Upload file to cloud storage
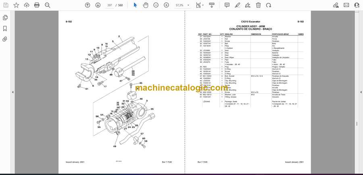The height and width of the screenshot is (175, 363). (27, 5)
